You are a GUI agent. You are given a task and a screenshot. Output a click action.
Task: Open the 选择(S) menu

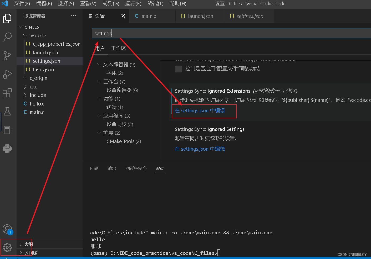click(66, 4)
